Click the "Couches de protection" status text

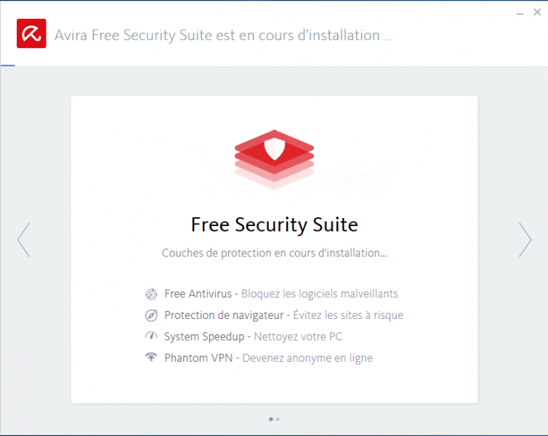click(x=274, y=254)
